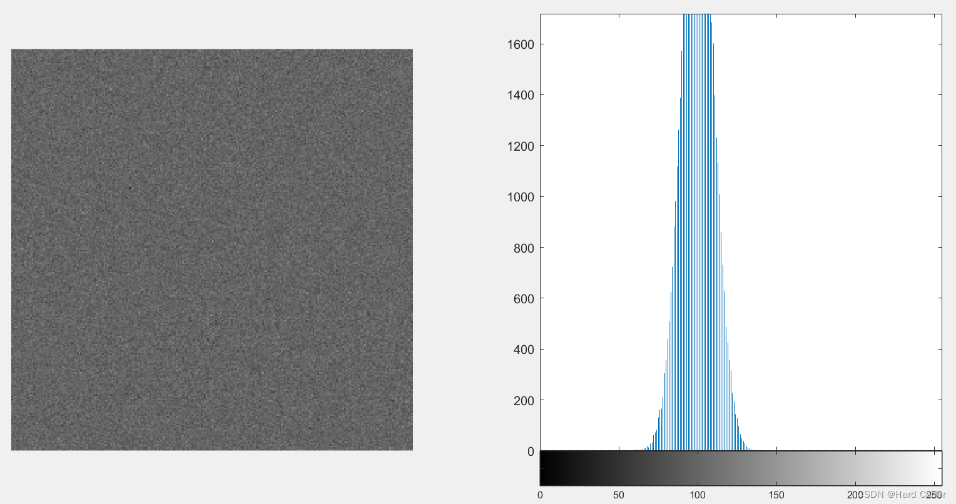Screen dimensions: 956x504
Task: Click y-axis label 800
Action: point(524,248)
